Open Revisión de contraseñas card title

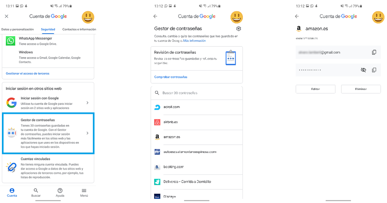(x=175, y=52)
